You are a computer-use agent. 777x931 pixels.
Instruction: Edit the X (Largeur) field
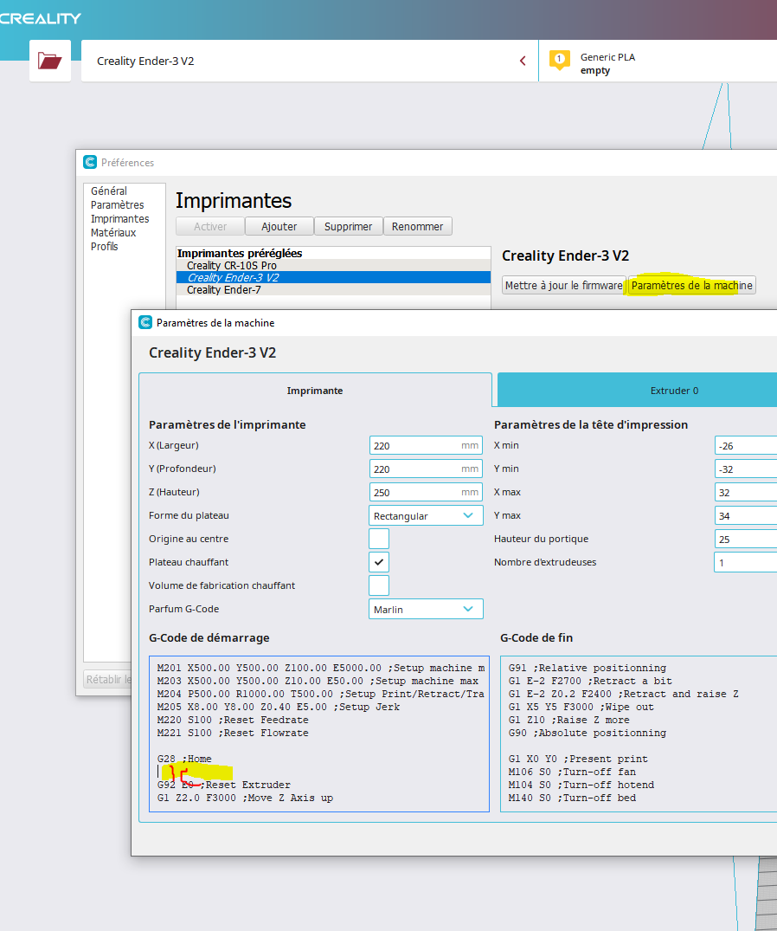click(x=426, y=445)
